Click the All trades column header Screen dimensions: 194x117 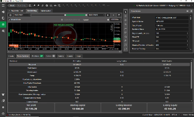pyautogui.click(x=77, y=61)
